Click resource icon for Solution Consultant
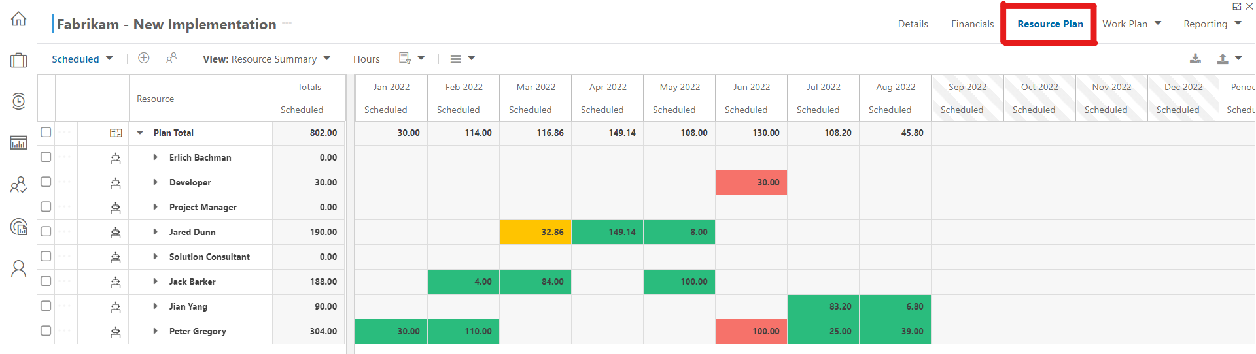This screenshot has height=354, width=1256. tap(116, 257)
